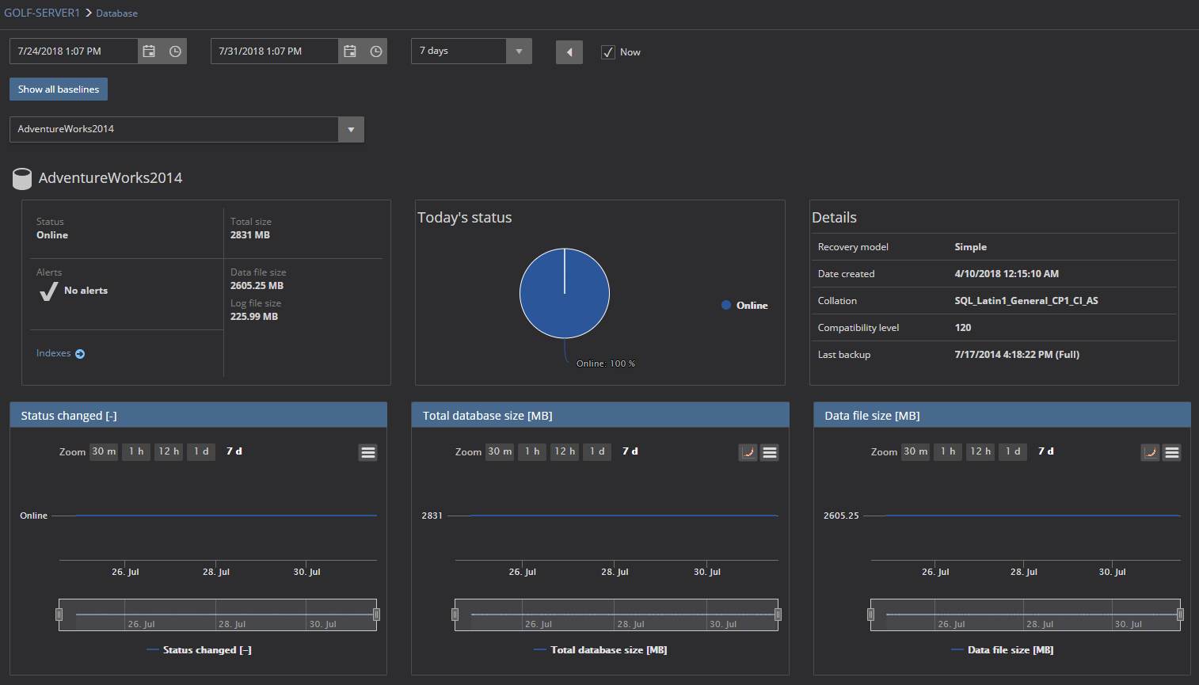This screenshot has width=1199, height=685.
Task: Expand the AdventureWorks2014 database dropdown arrow
Action: tap(351, 130)
